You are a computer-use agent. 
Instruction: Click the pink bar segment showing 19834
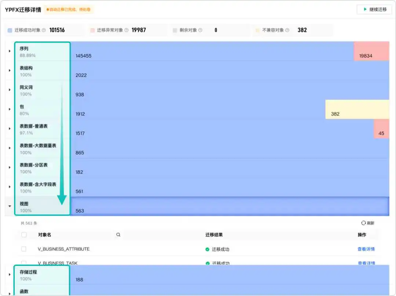pos(371,51)
